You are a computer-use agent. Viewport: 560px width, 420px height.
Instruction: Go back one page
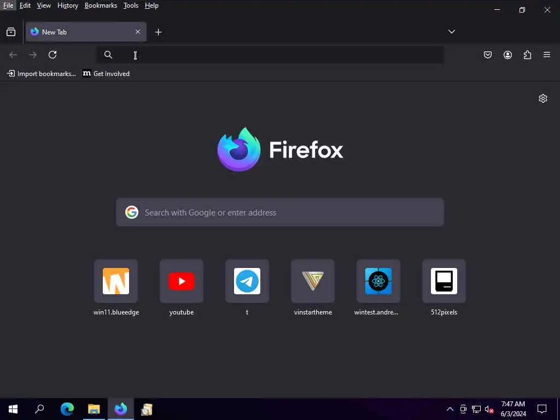pyautogui.click(x=13, y=55)
